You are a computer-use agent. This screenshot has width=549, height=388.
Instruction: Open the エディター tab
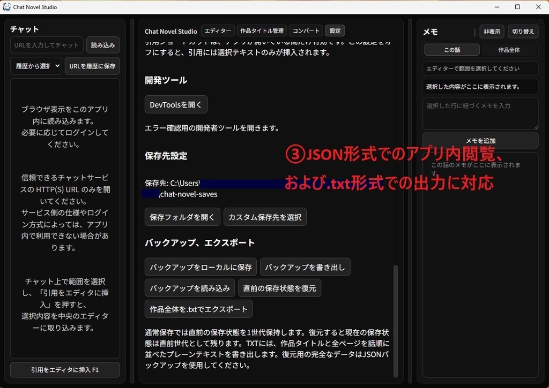[x=218, y=31]
